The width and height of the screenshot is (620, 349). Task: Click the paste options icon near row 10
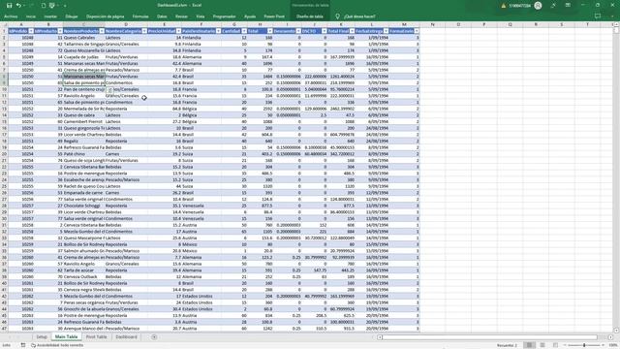pos(110,90)
